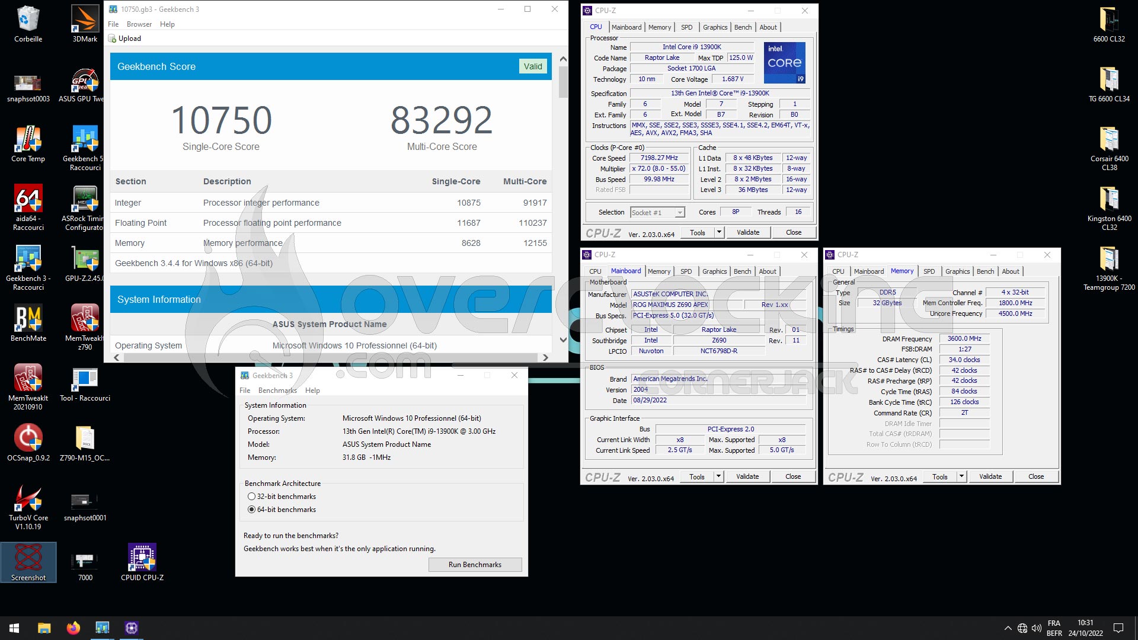Image resolution: width=1138 pixels, height=640 pixels.
Task: Switch to Graphics tab in CPU-Z Memory window
Action: (957, 271)
